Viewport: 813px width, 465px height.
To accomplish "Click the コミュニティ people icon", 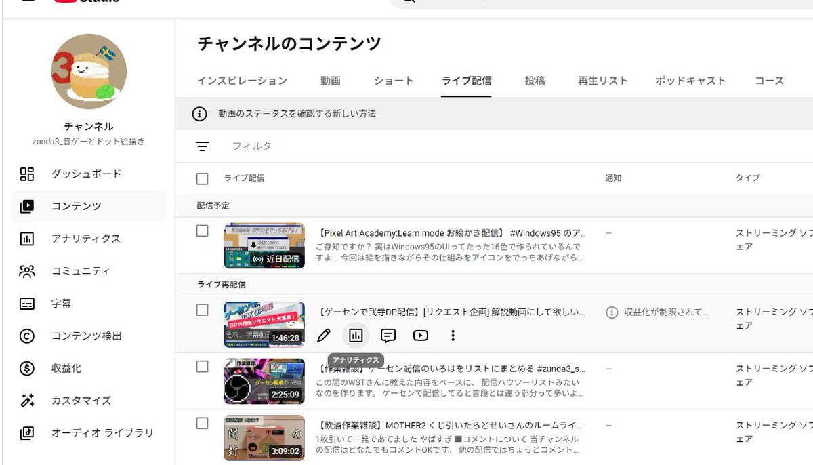I will tap(27, 271).
